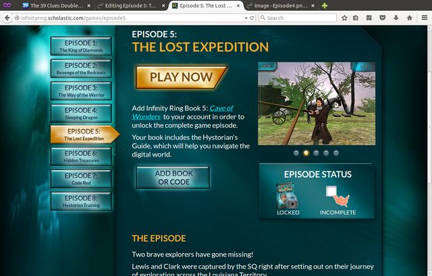Open the bookmarks list icon
The image size is (432, 276).
[356, 18]
